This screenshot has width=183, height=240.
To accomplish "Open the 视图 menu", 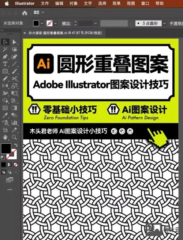I will coord(131,3).
